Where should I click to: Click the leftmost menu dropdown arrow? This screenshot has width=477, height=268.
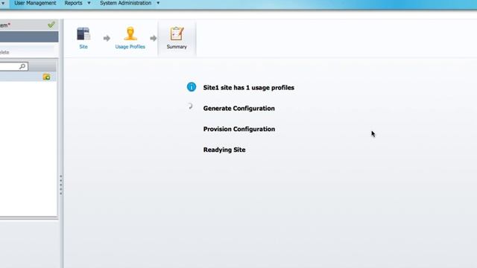[3, 3]
